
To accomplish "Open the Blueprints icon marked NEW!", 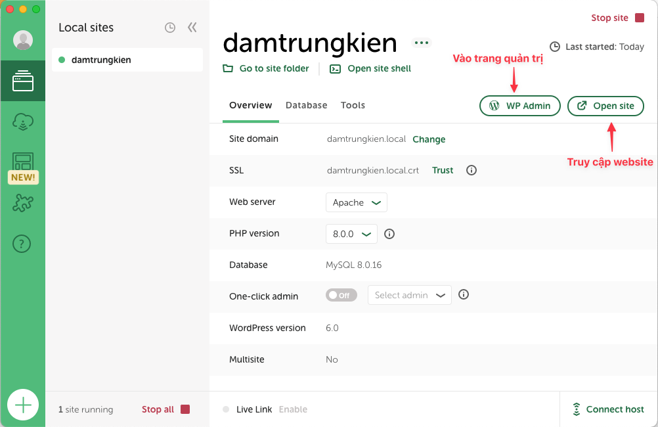I will 23,167.
